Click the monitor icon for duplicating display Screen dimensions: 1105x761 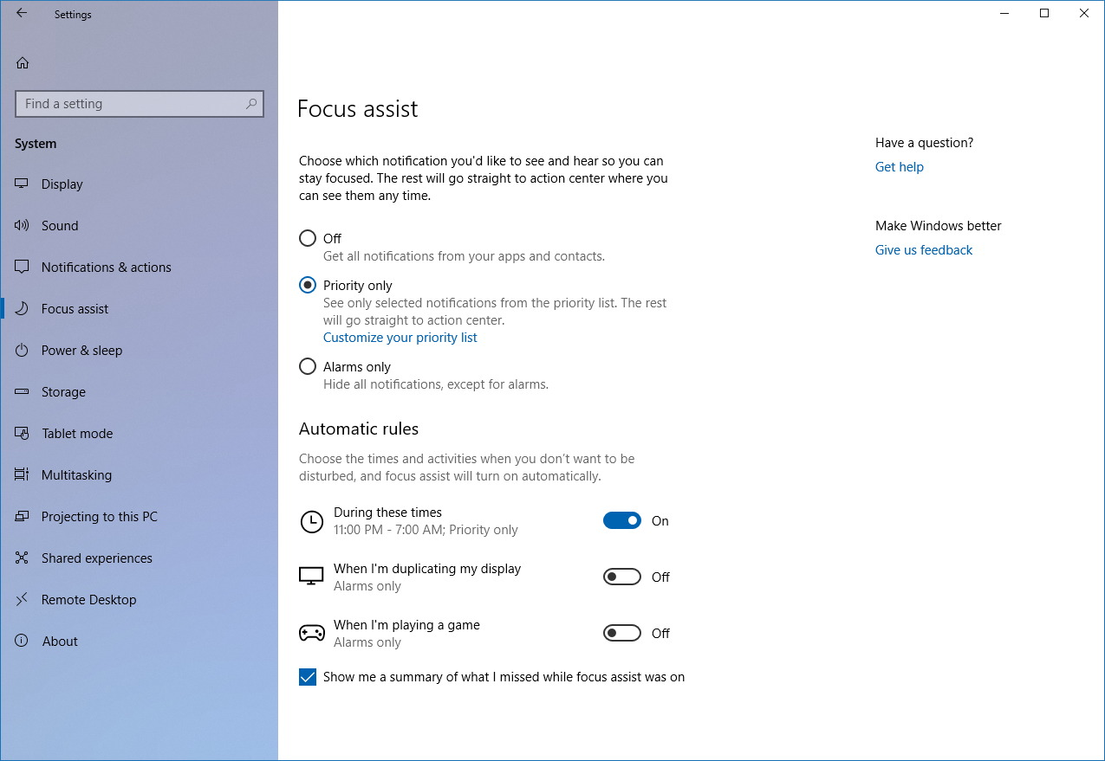[311, 577]
